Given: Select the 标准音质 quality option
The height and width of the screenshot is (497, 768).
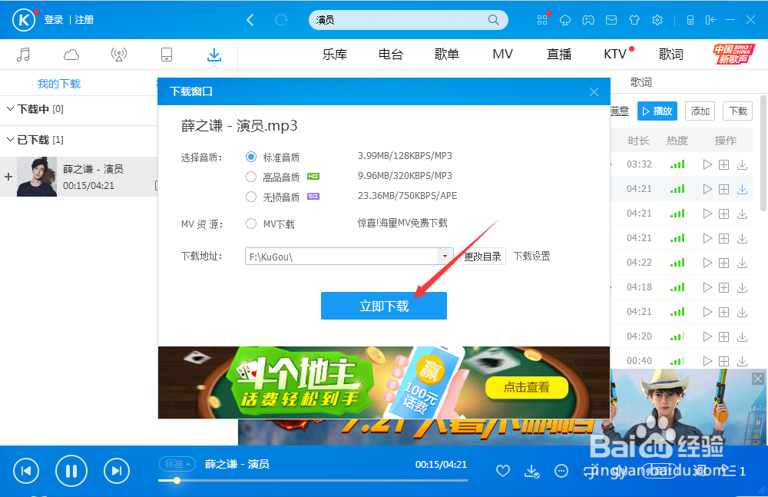Looking at the screenshot, I should click(x=253, y=157).
